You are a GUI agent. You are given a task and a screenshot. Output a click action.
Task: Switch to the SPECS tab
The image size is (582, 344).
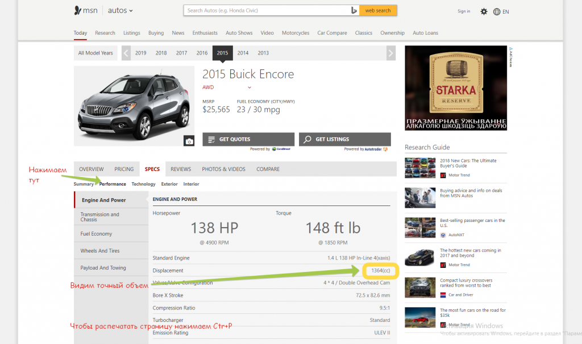152,169
